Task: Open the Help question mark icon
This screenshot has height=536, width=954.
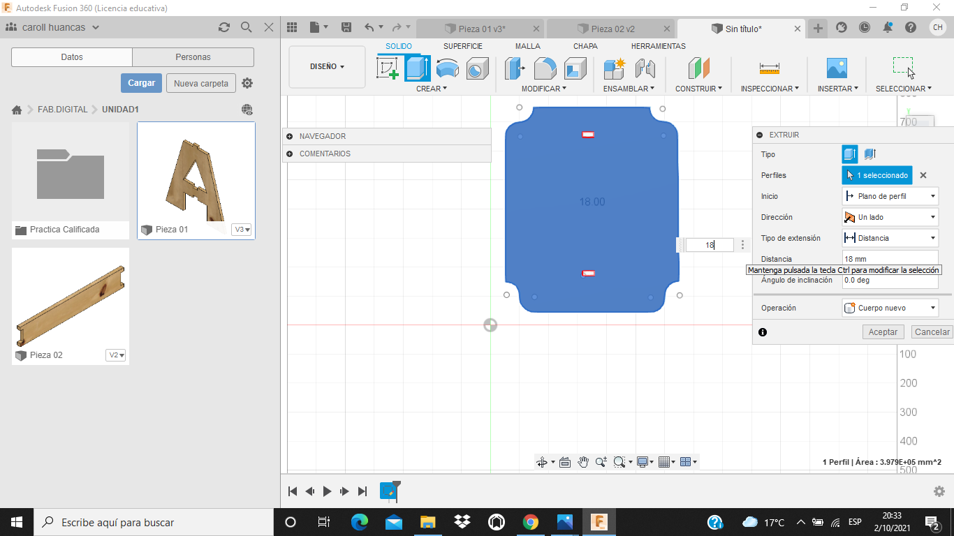Action: pos(911,27)
